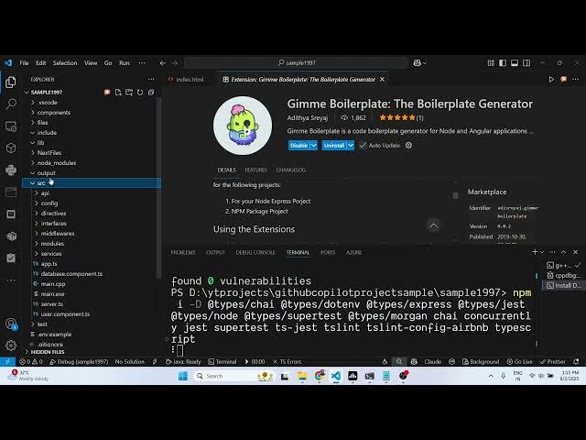The image size is (586, 440).
Task: Open the FEATURES tab of the extension
Action: pyautogui.click(x=256, y=170)
